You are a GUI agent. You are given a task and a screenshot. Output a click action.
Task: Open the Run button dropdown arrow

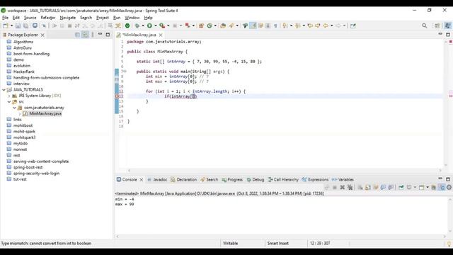(x=156, y=25)
